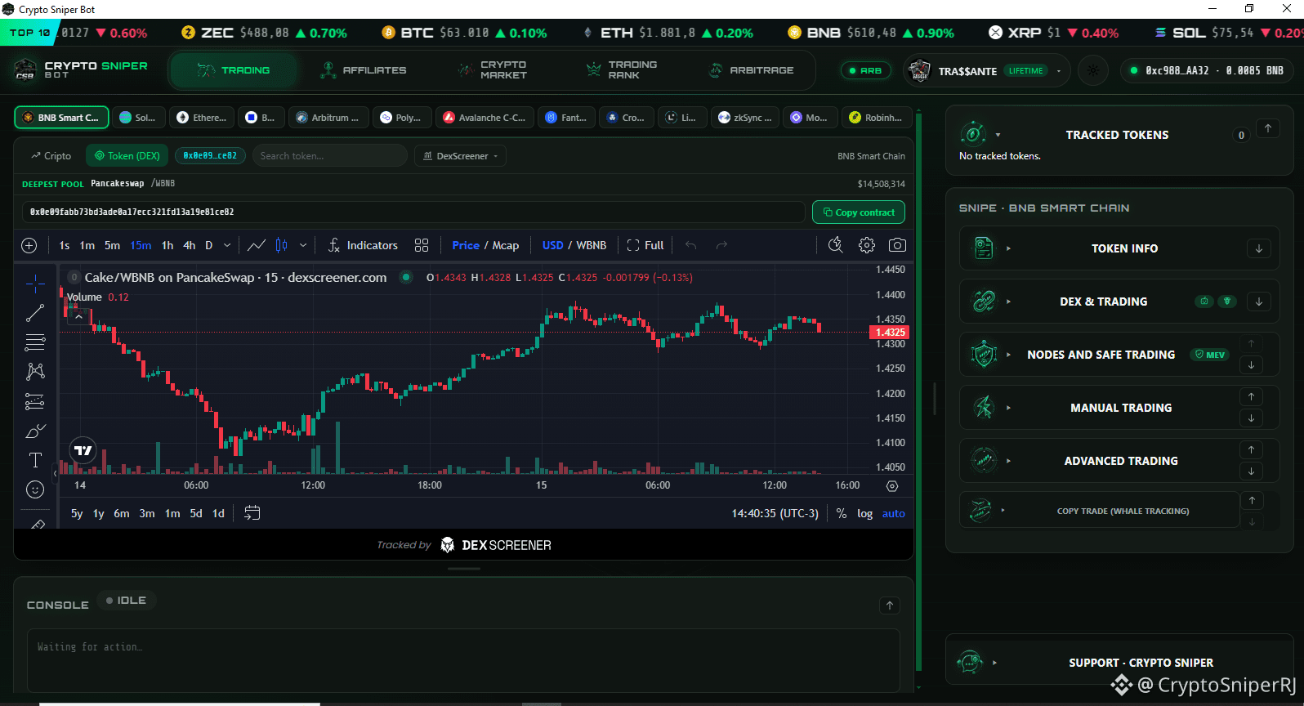The width and height of the screenshot is (1304, 706).
Task: Open the Indicators menu
Action: tap(363, 245)
